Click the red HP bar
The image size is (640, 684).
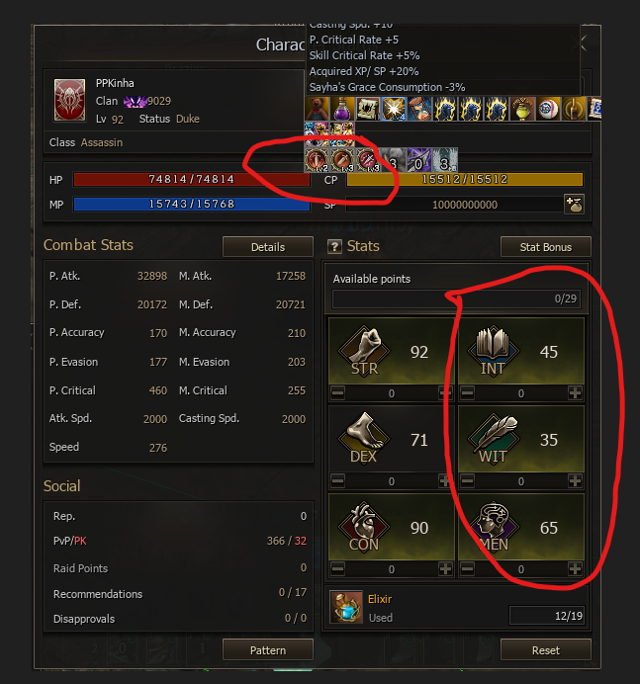pos(192,179)
